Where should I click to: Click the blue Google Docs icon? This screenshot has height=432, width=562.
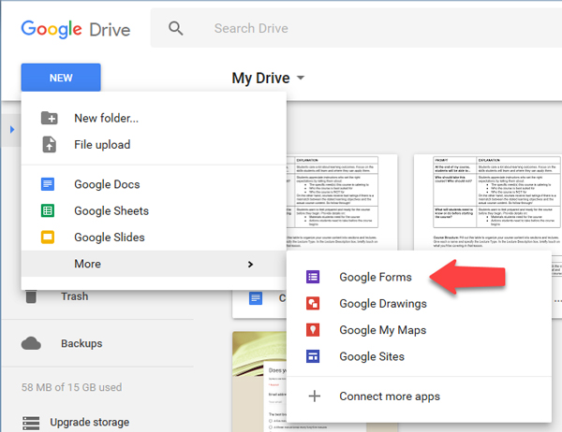[48, 184]
